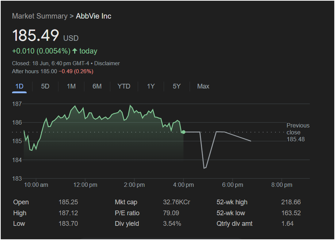
Task: Click the After hours 185.00 price
Action: click(35, 71)
